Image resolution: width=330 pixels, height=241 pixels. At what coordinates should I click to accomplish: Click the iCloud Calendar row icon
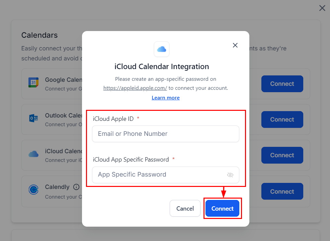tap(33, 154)
